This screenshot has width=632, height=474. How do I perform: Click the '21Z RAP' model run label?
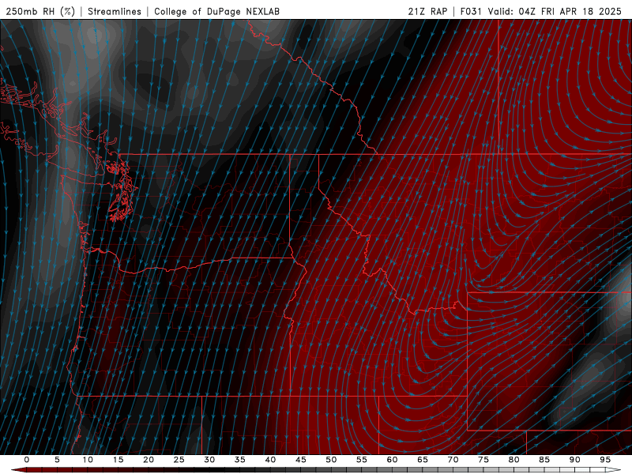click(427, 11)
